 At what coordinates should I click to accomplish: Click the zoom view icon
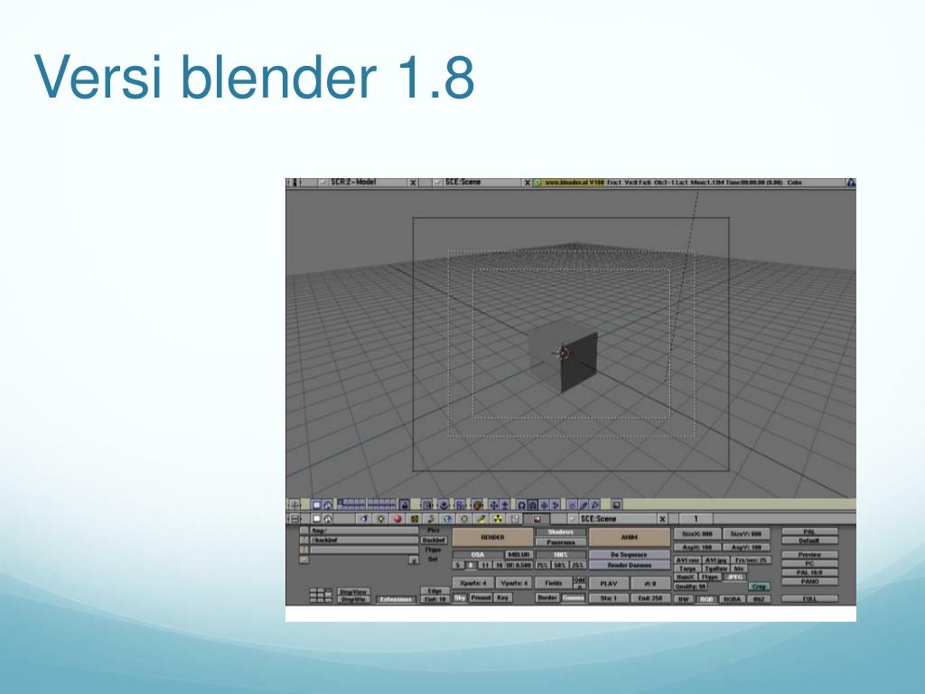pos(505,504)
